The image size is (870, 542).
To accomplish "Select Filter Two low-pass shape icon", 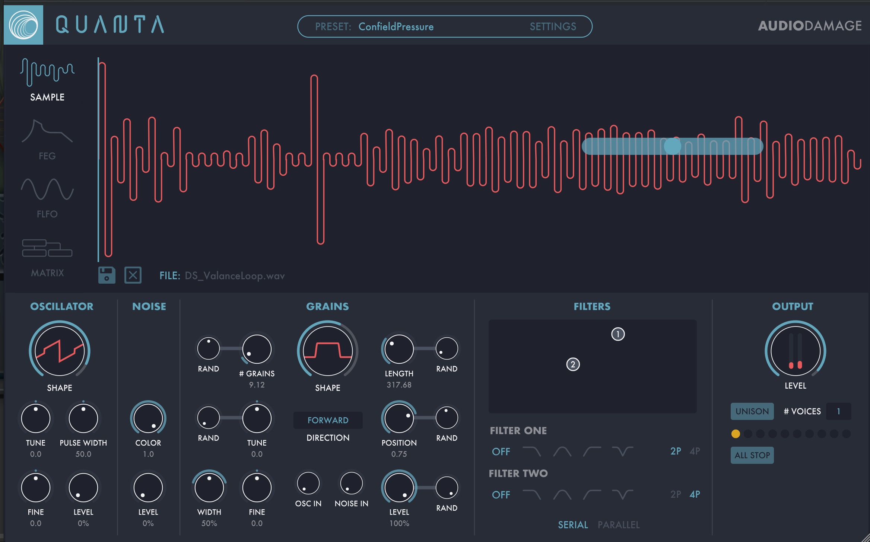I will (532, 495).
